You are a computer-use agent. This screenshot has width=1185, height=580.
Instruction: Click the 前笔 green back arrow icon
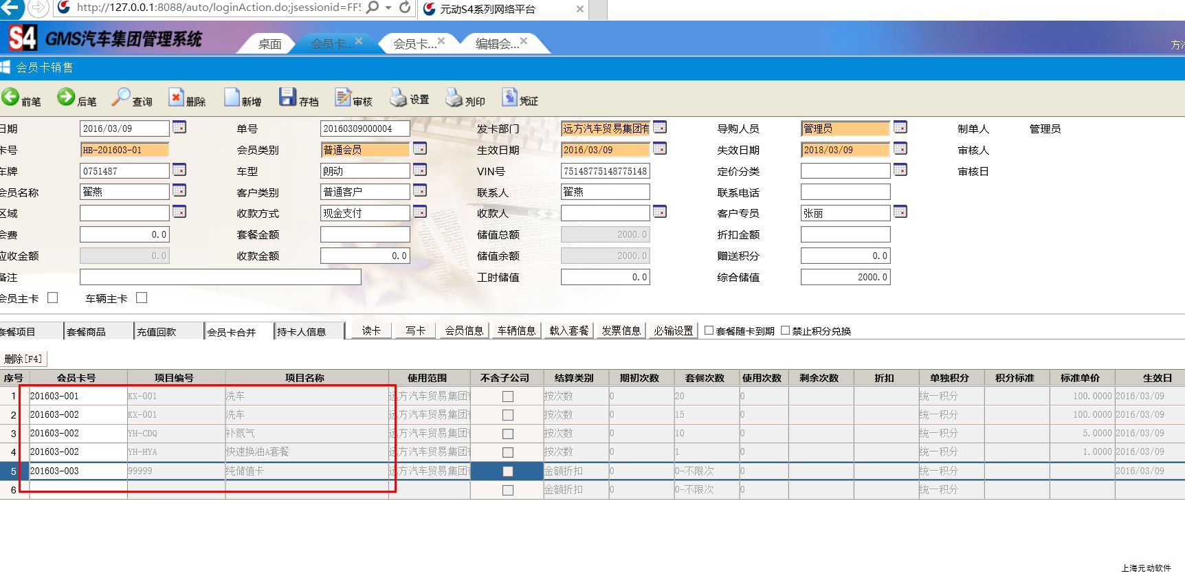click(11, 98)
